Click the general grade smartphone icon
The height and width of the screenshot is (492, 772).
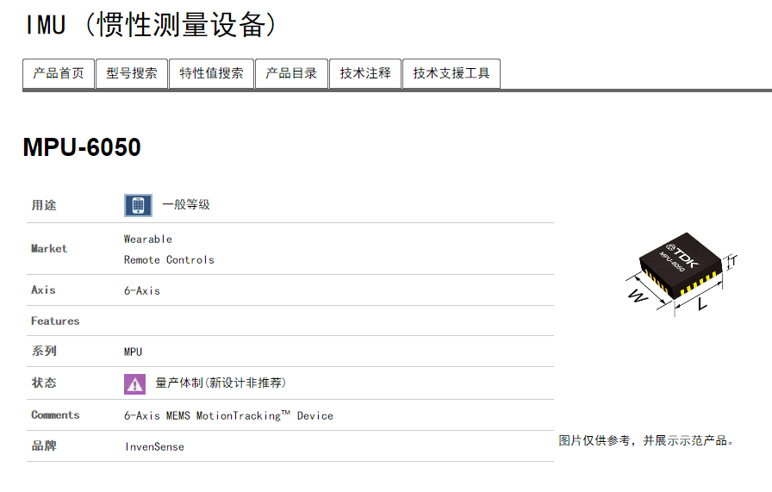(138, 205)
